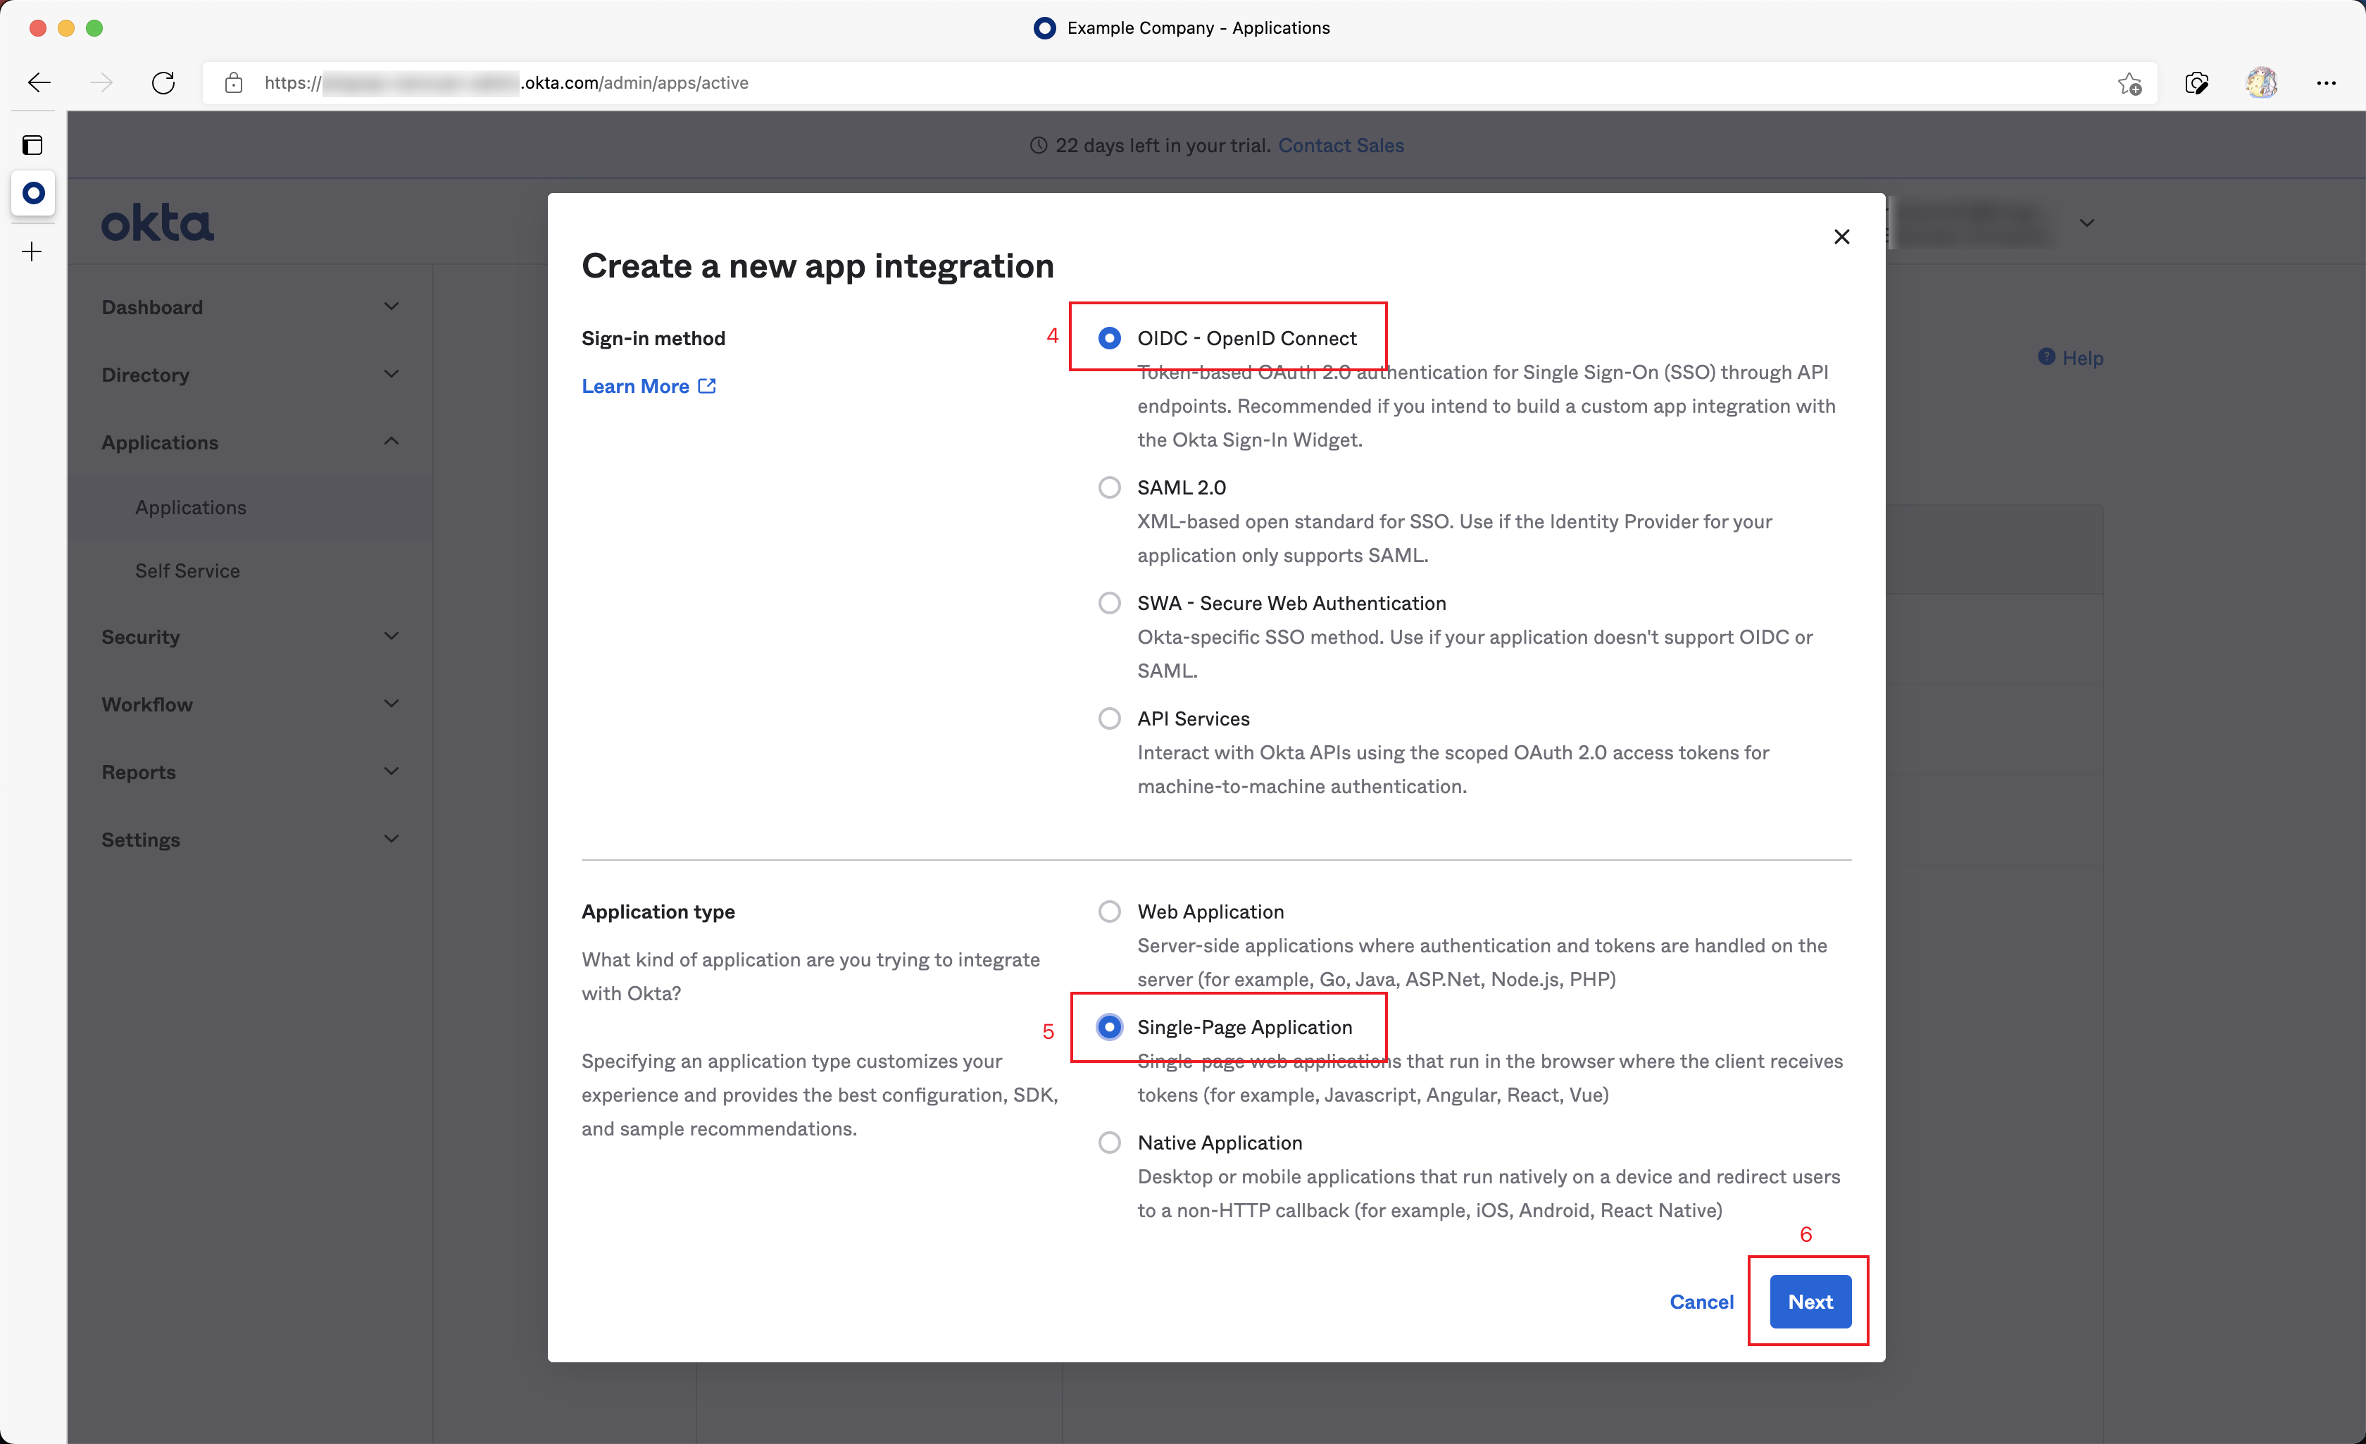Click the Okta logo in the admin console

tap(158, 221)
